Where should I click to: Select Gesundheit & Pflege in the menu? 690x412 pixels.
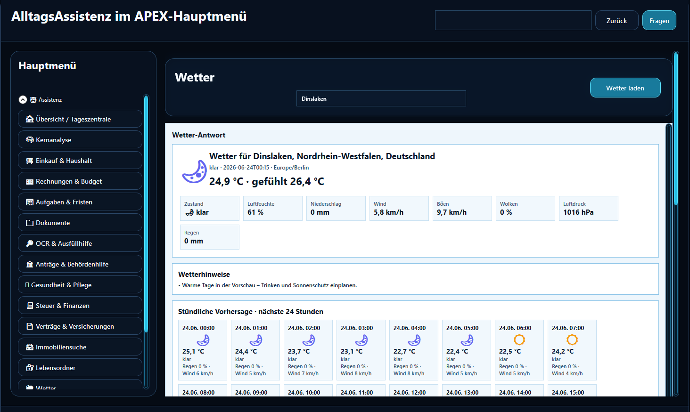point(80,285)
